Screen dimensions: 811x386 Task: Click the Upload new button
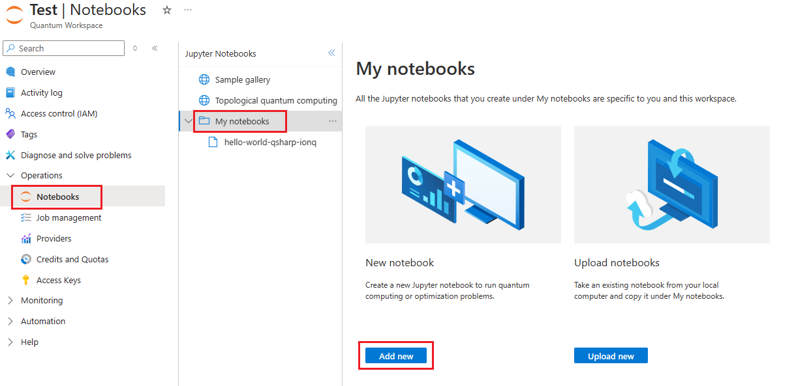coord(611,355)
